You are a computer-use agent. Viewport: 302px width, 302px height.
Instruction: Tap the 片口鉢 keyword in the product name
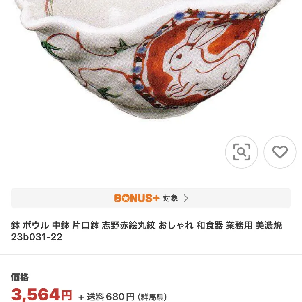tap(86, 225)
